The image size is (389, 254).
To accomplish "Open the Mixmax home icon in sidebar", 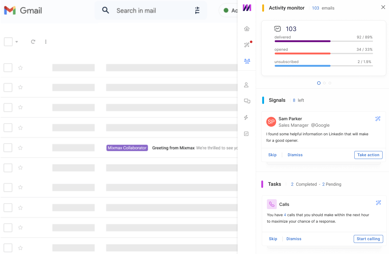I will (247, 29).
